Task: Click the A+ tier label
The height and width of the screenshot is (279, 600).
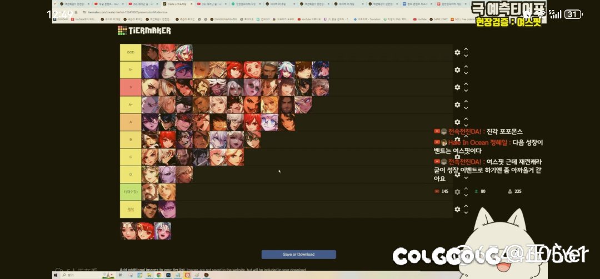Action: point(131,105)
